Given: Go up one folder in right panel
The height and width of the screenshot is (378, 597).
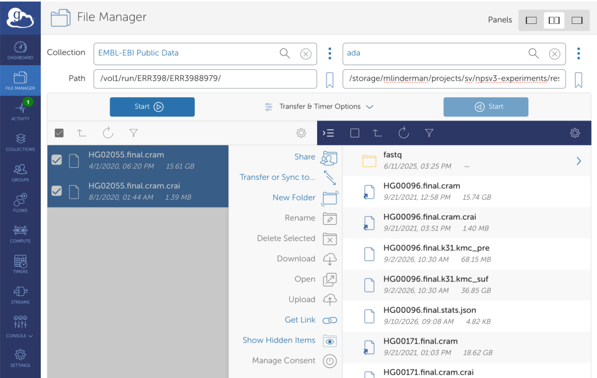Looking at the screenshot, I should coord(377,133).
